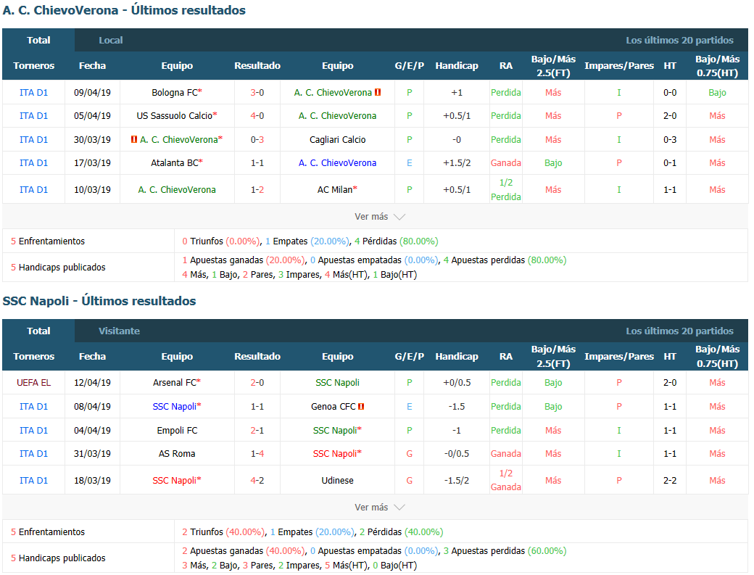This screenshot has height=575, width=754.
Task: Click handicap value +1.5/2 in Atalanta row
Action: (457, 163)
